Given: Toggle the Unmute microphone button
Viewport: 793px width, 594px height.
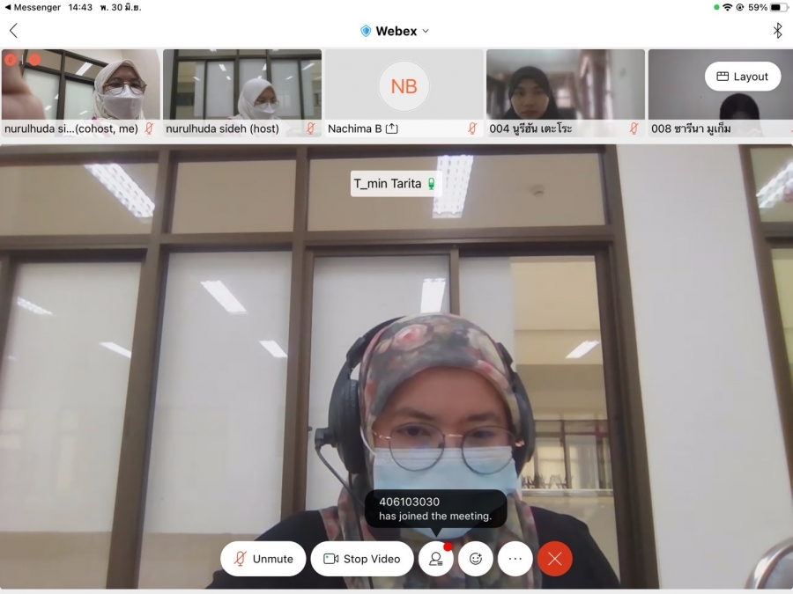Looking at the screenshot, I should pos(263,559).
